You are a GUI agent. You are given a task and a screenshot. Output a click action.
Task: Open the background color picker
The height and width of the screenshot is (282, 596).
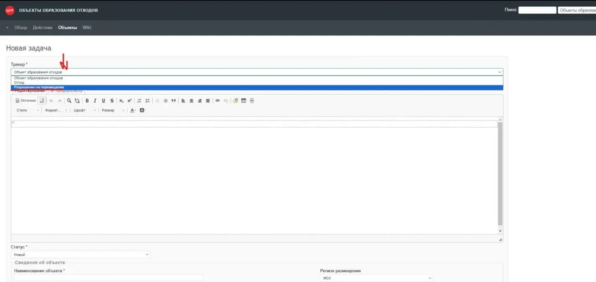click(142, 110)
